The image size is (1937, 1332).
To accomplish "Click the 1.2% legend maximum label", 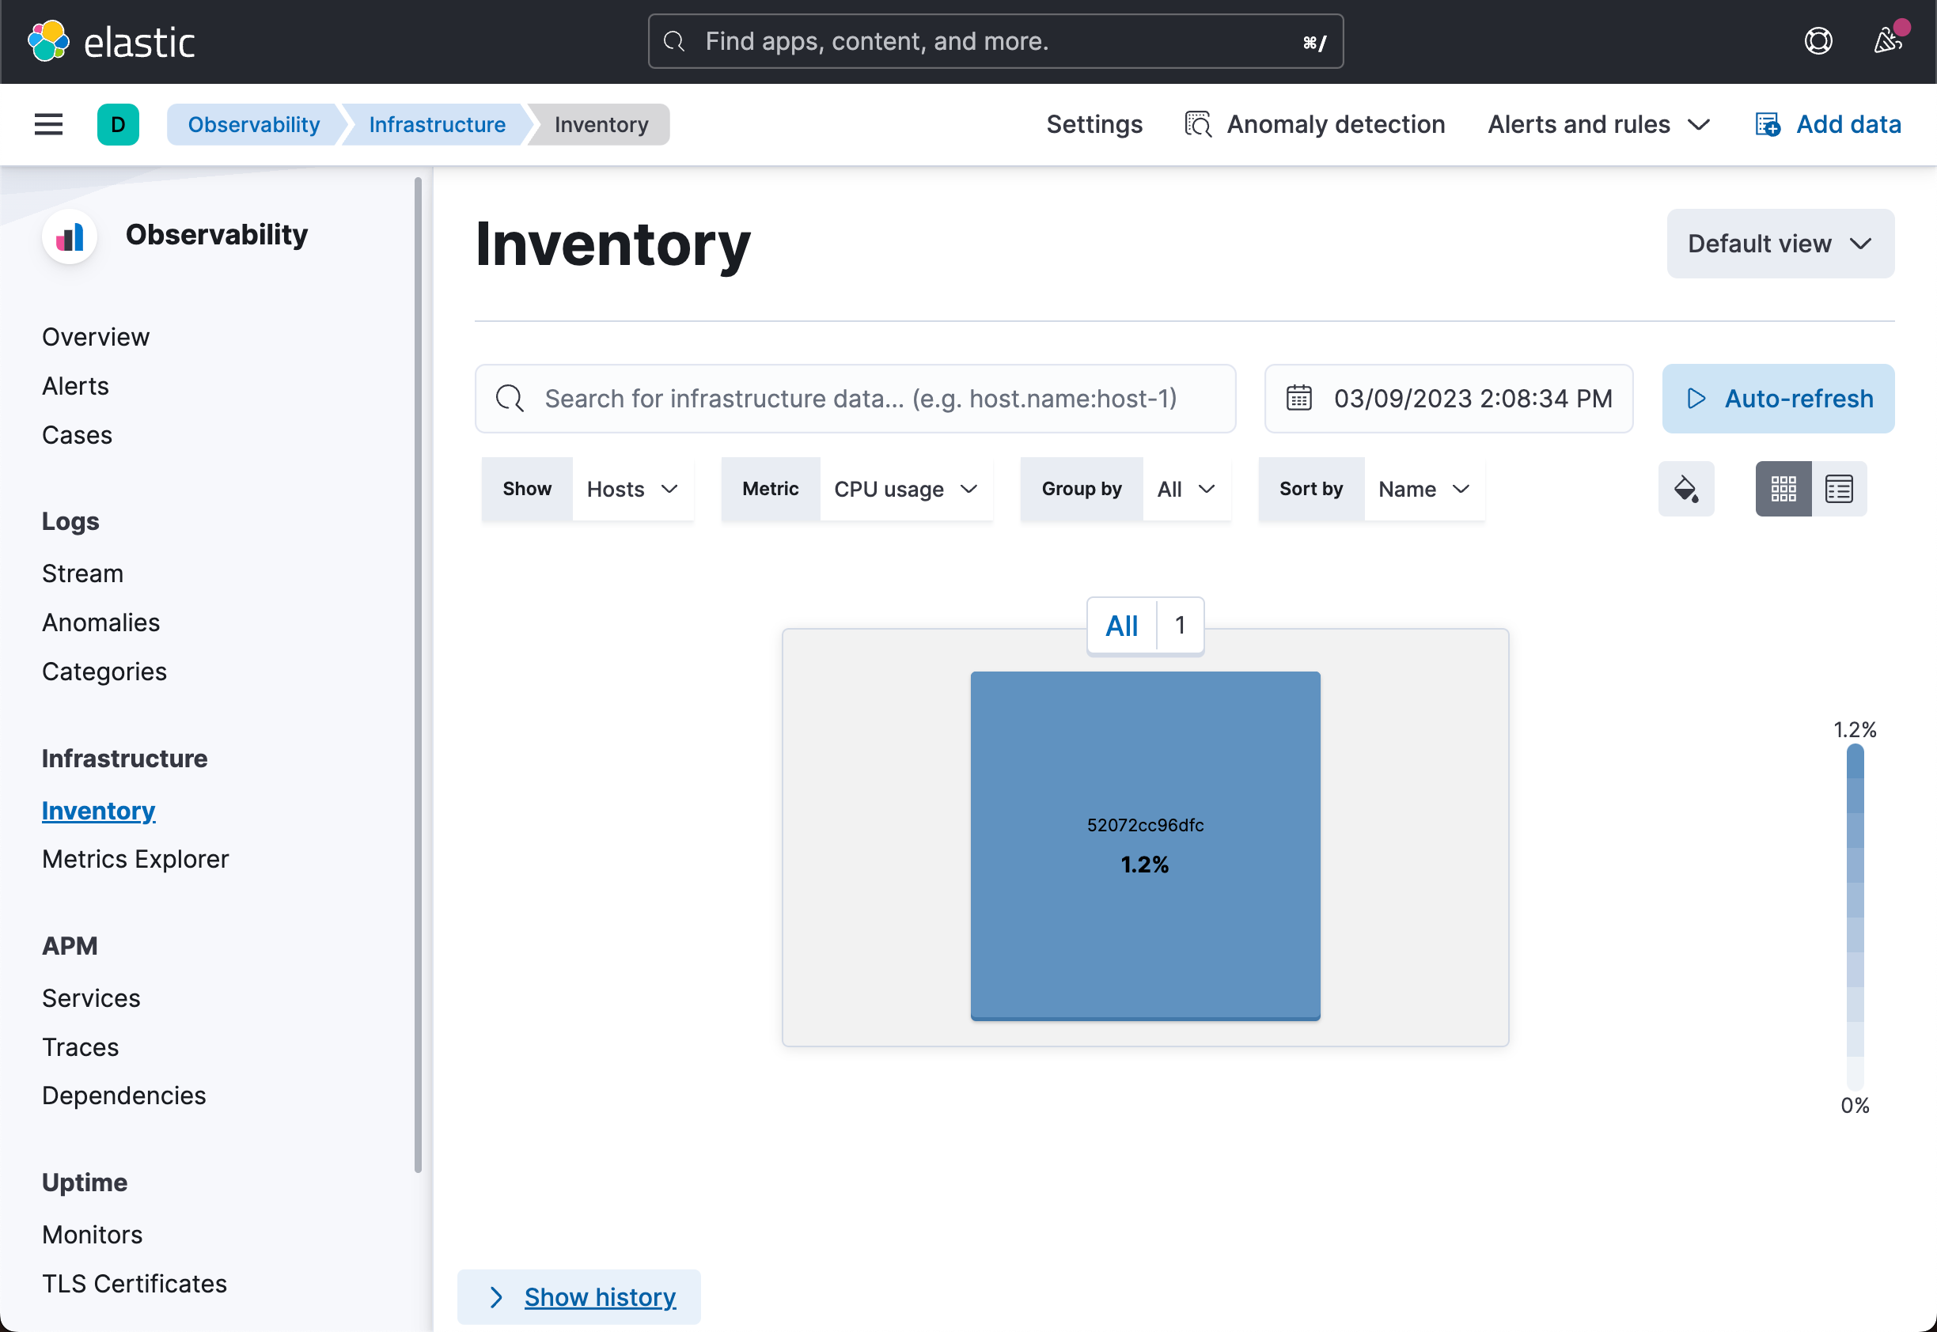I will (1855, 729).
